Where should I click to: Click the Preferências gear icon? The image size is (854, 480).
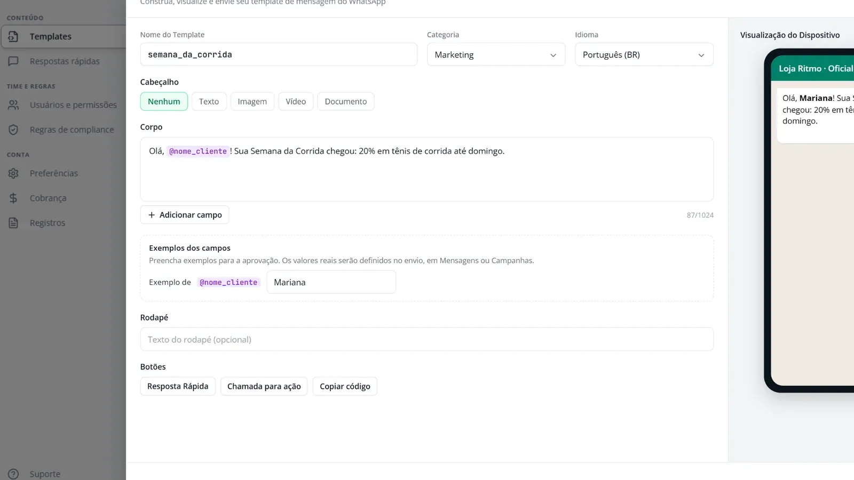coord(13,173)
